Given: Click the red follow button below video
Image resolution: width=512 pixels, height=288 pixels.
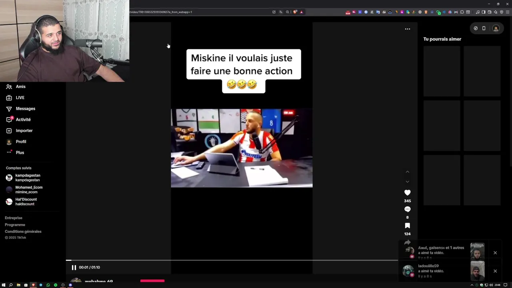Looking at the screenshot, I should tap(152, 281).
